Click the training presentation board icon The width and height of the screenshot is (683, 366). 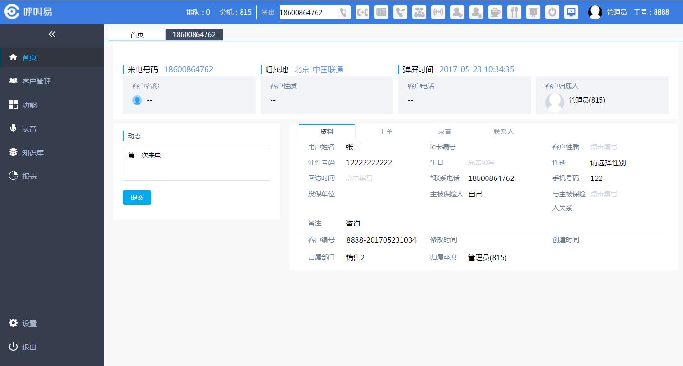533,12
